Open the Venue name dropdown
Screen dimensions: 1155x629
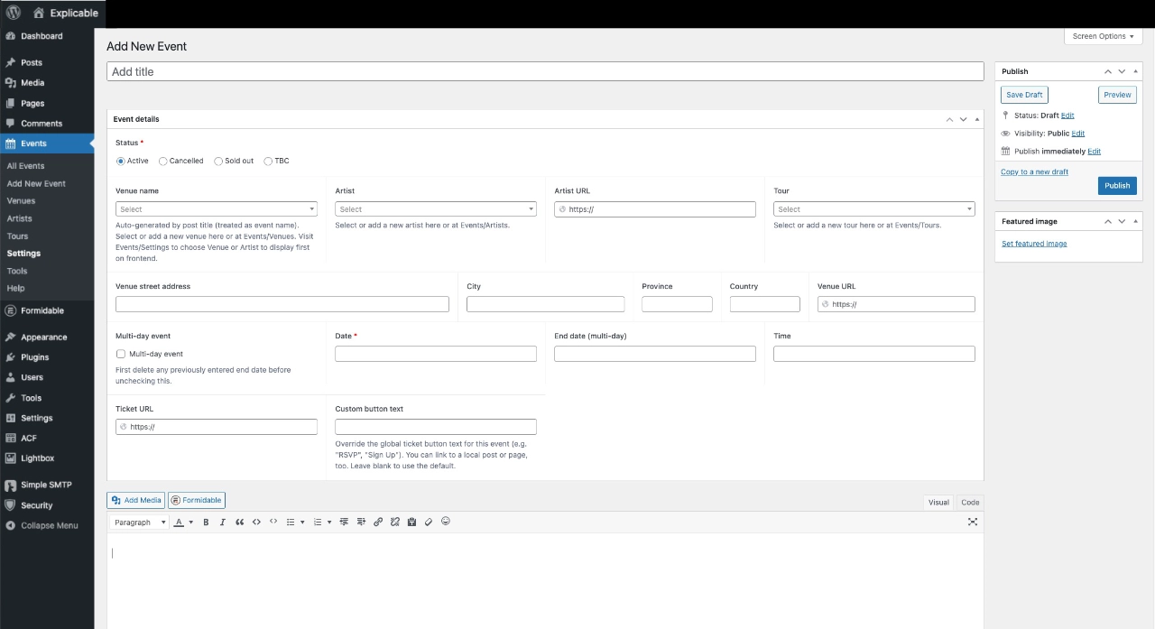click(217, 209)
